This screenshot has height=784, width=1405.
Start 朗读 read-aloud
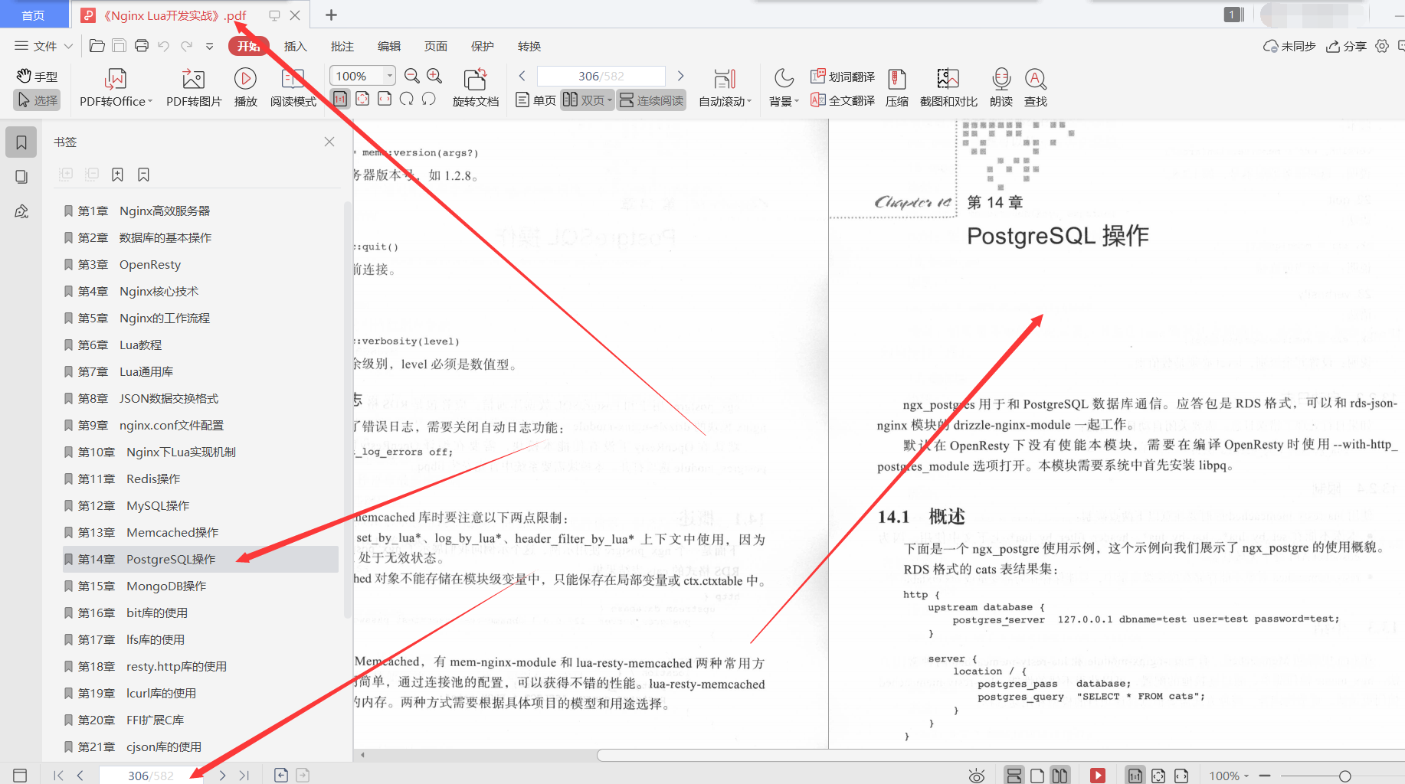tap(1001, 86)
